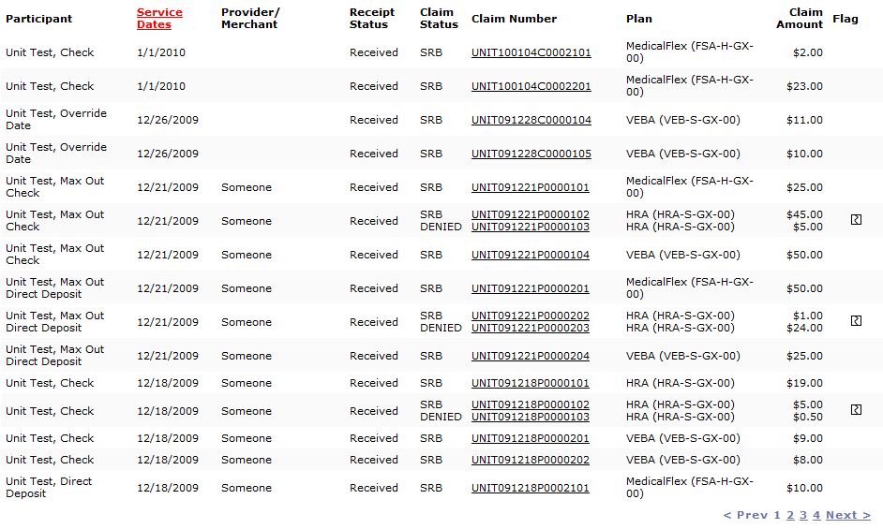Select claim UNIT091218P0000201
This screenshot has width=883, height=529.
[531, 438]
